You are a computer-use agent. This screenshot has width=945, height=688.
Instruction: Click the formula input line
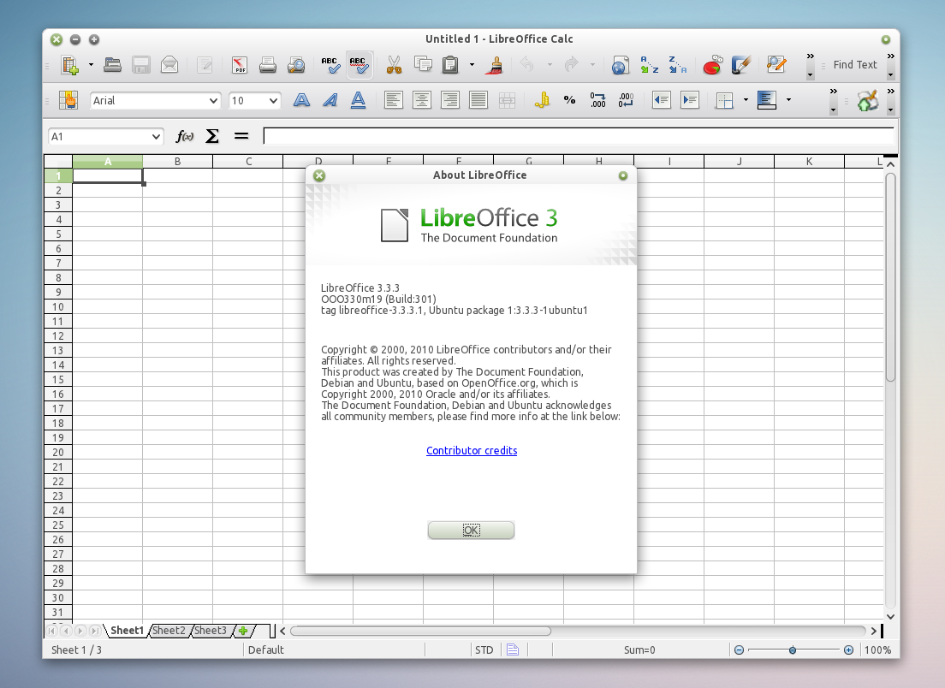click(579, 136)
